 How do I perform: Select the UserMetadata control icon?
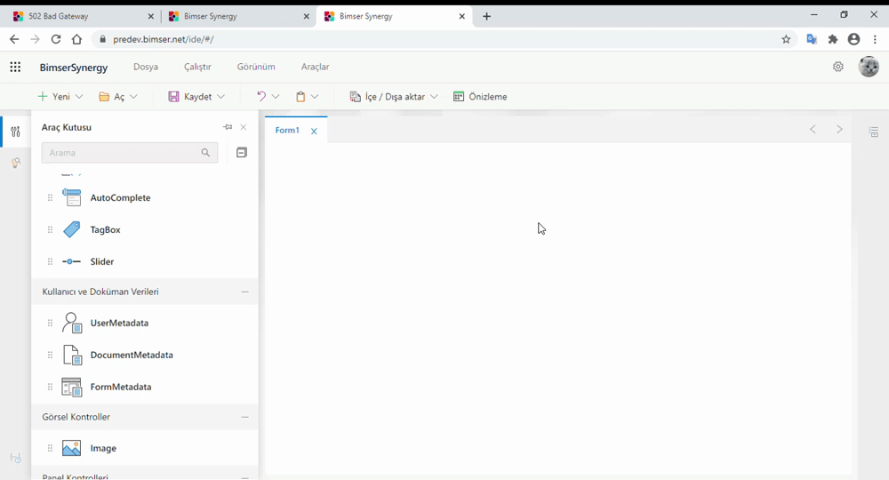[x=72, y=324]
